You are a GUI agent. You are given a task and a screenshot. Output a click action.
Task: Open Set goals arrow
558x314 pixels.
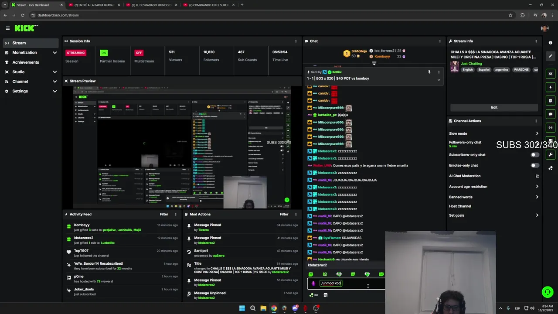537,215
